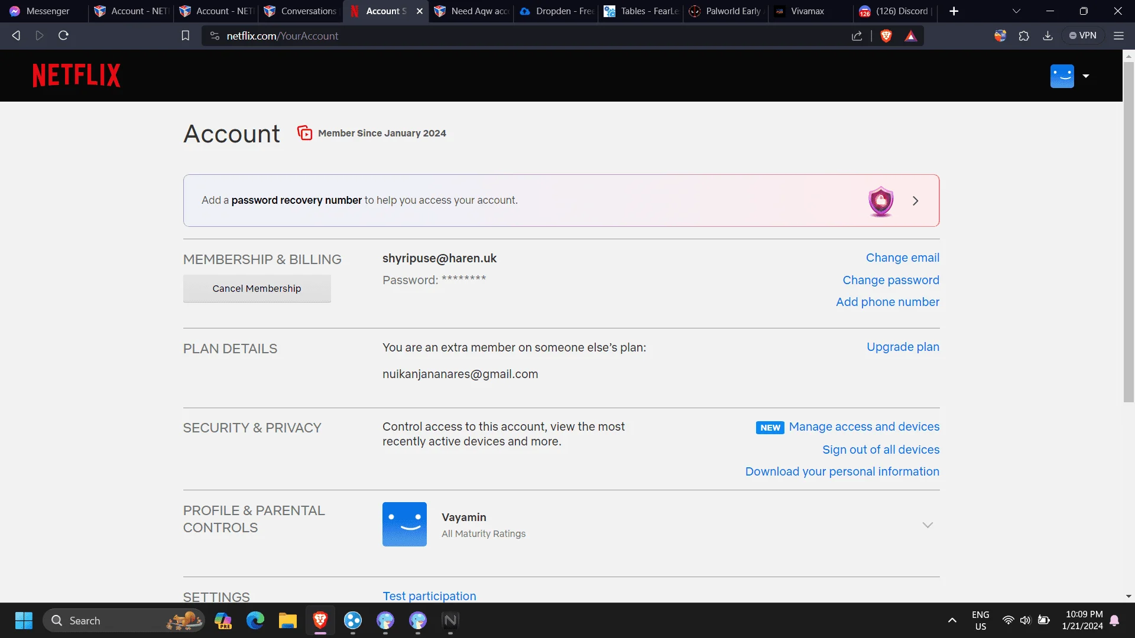Viewport: 1135px width, 638px height.
Task: Expand the profile dropdown caret in header
Action: (x=1086, y=76)
